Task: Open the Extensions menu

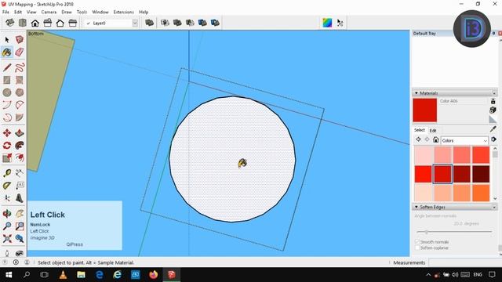Action: pyautogui.click(x=124, y=12)
